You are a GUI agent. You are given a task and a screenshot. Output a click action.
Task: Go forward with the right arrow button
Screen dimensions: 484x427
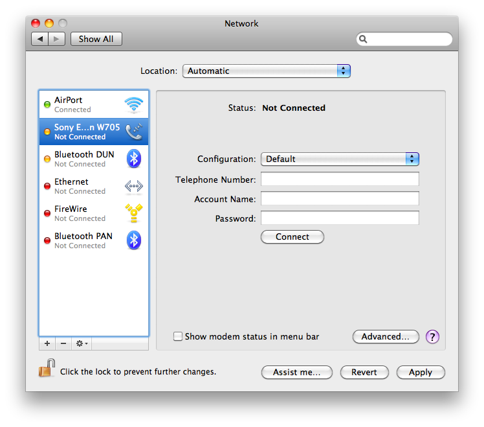[56, 39]
